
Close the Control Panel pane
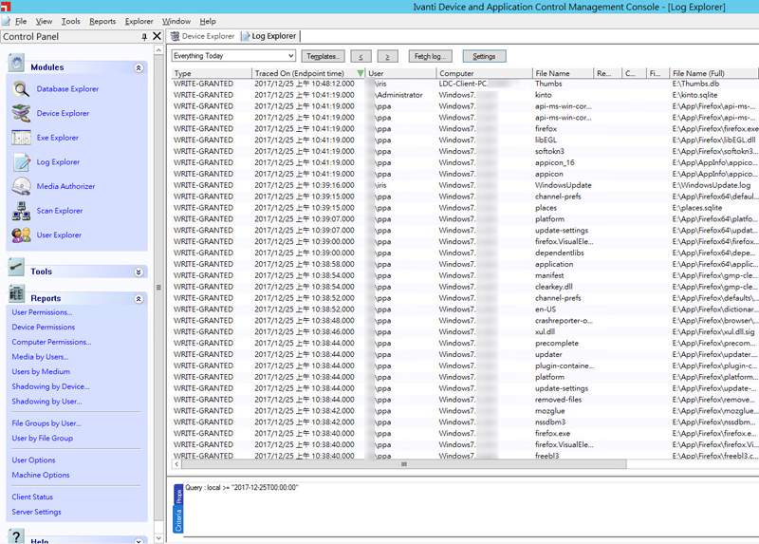coord(157,36)
